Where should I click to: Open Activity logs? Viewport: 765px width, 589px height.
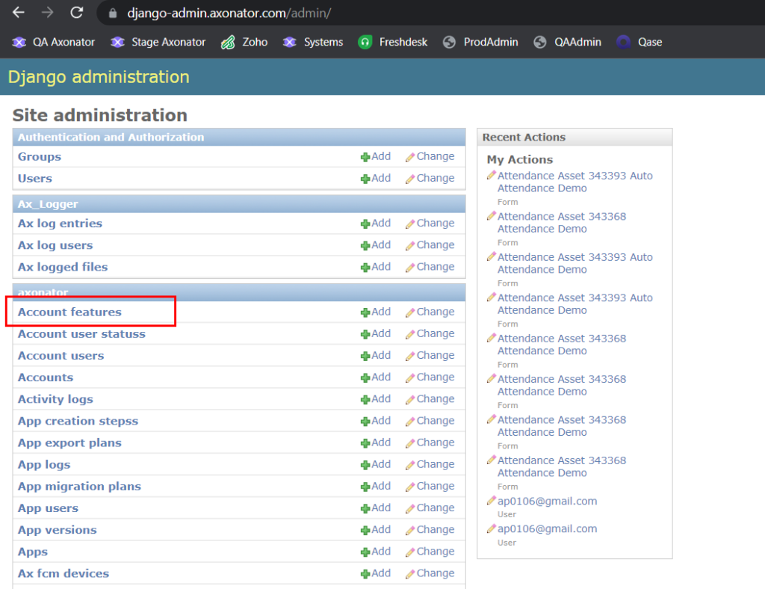point(55,399)
